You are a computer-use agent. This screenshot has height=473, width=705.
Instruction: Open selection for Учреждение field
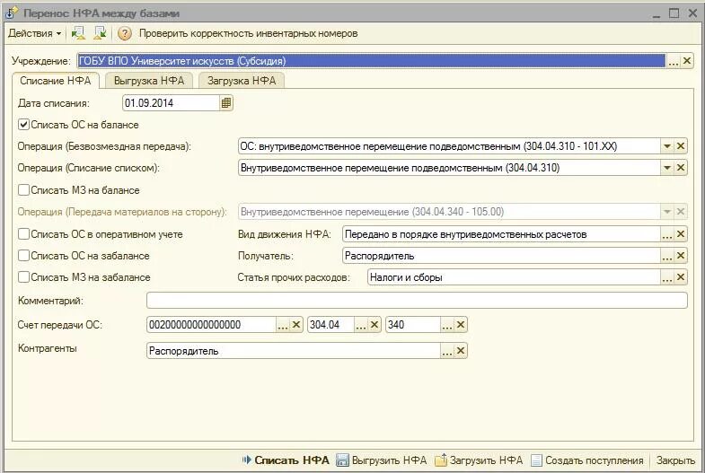coord(673,61)
